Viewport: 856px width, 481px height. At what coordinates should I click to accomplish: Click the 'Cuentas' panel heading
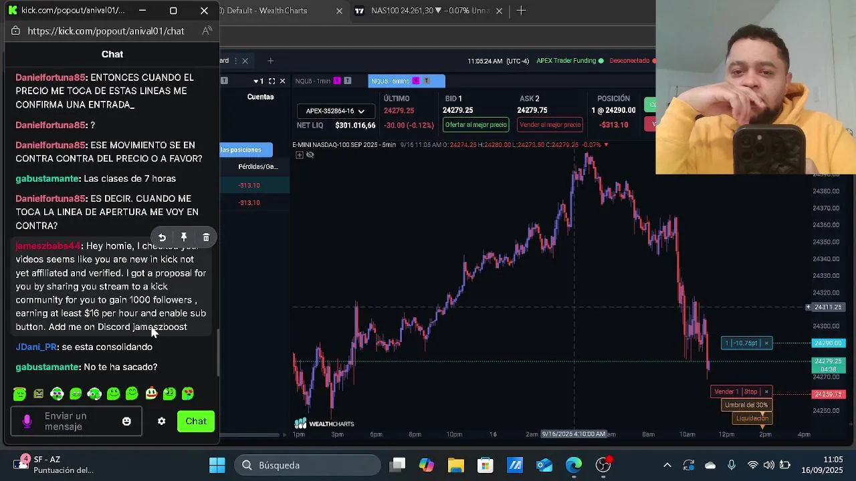coord(260,97)
